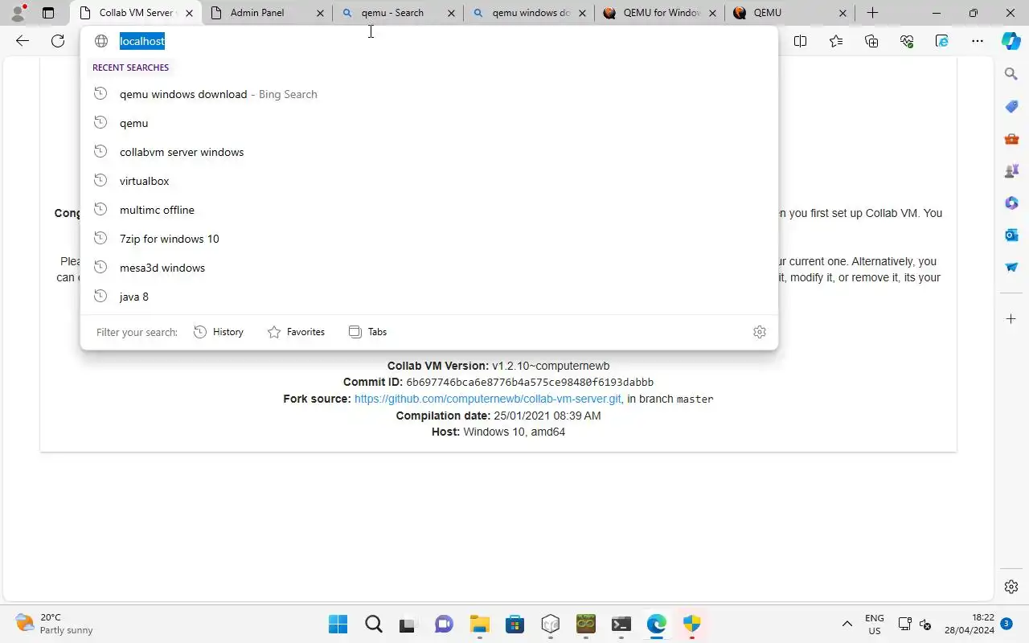Choose 'multimc offline' recent search
Screen dimensions: 1029x643
pos(429,210)
